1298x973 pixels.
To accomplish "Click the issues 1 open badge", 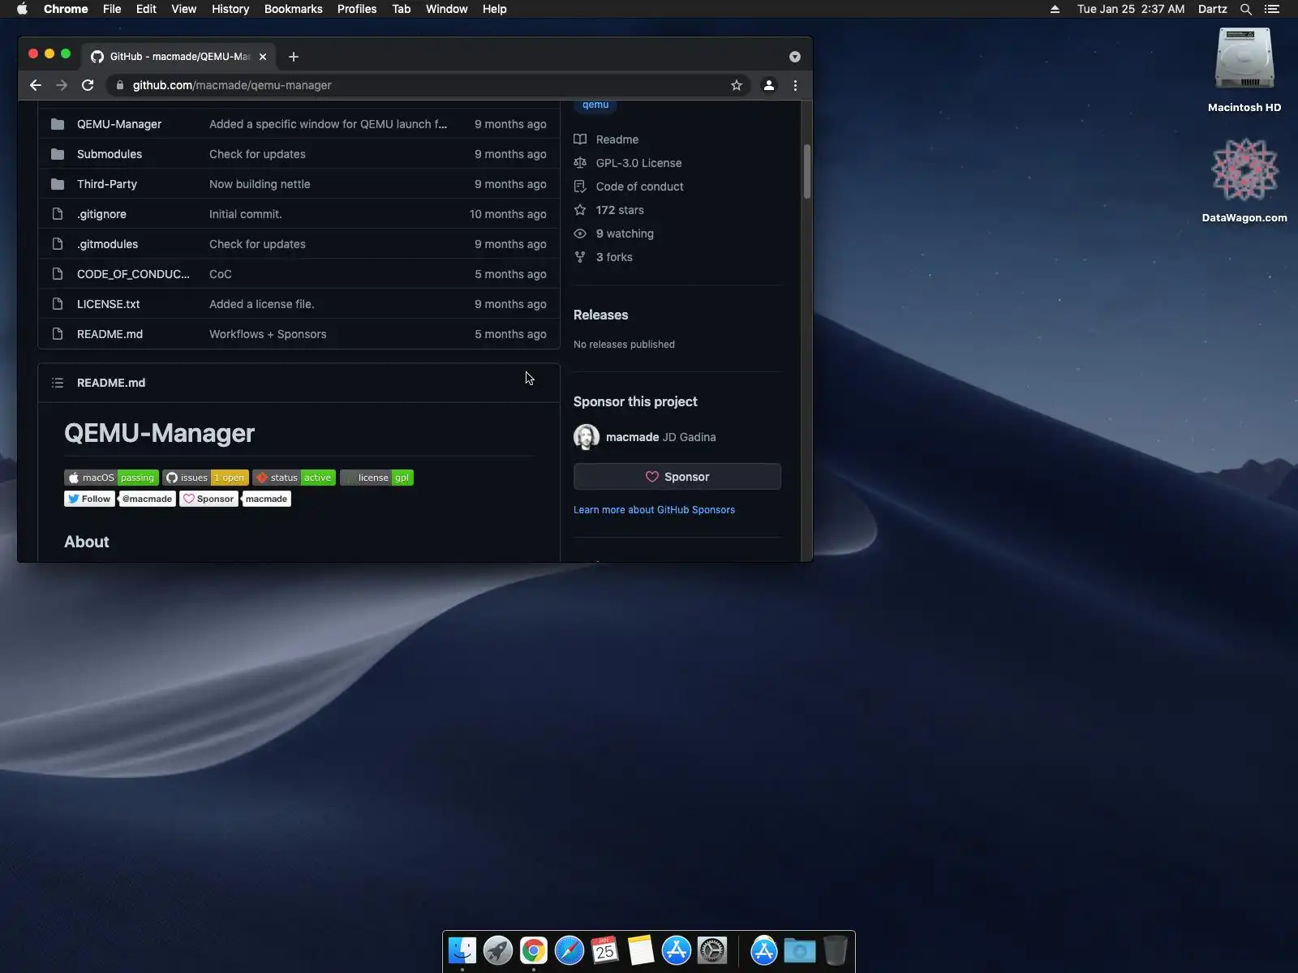I will coord(205,478).
